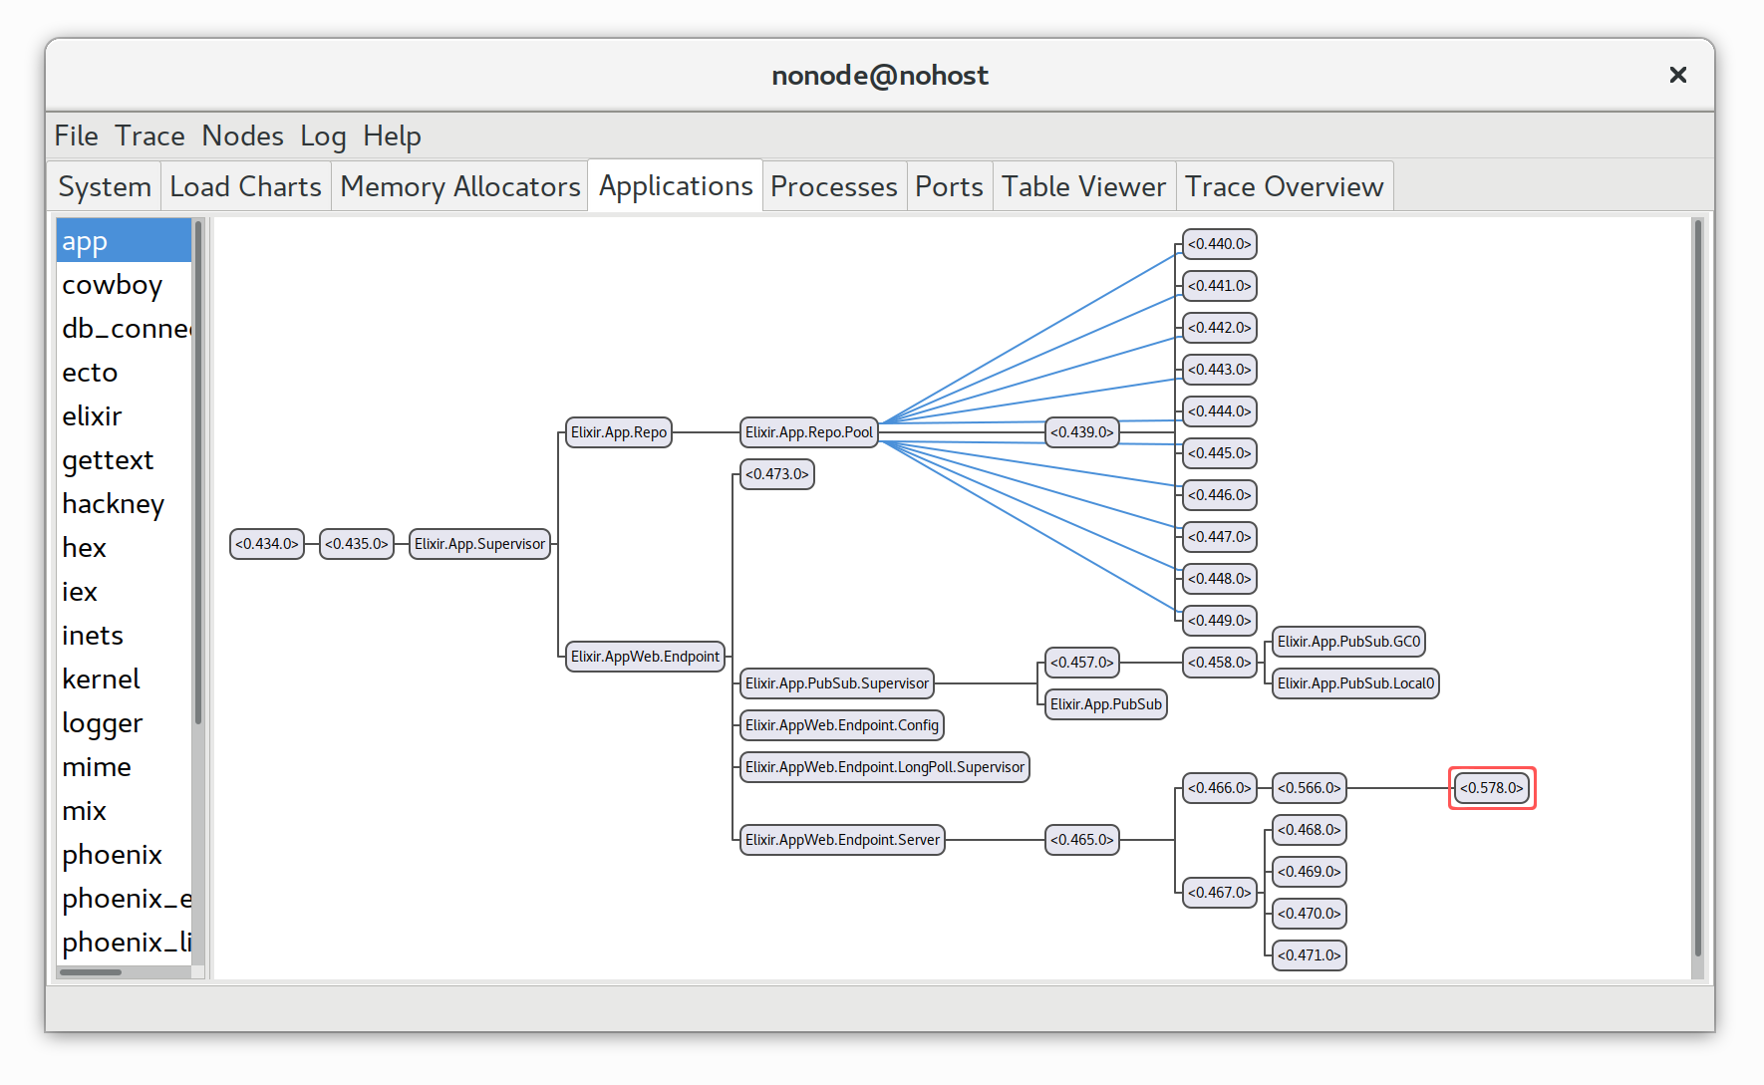The image size is (1764, 1085).
Task: Choose cowboy in the application list
Action: pyautogui.click(x=112, y=285)
